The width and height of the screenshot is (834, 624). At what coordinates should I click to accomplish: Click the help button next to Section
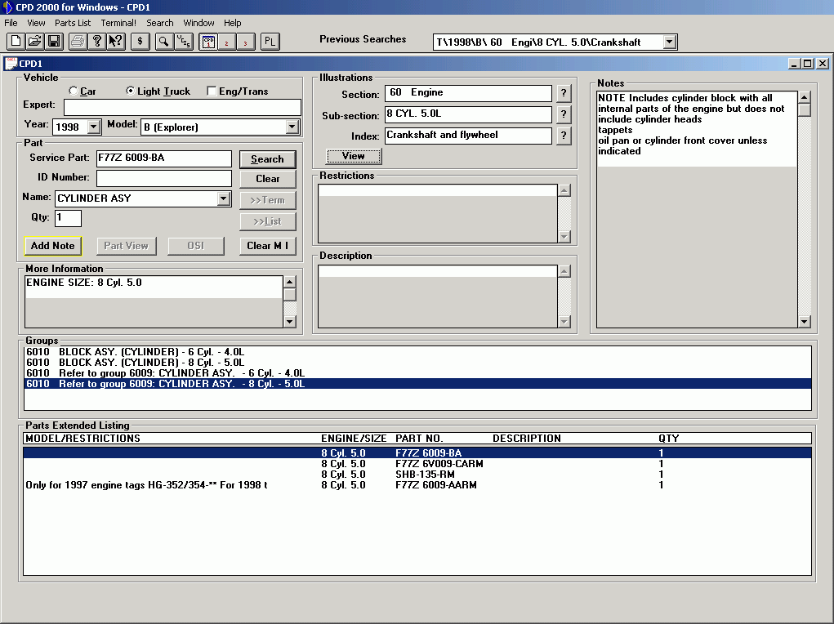point(564,93)
